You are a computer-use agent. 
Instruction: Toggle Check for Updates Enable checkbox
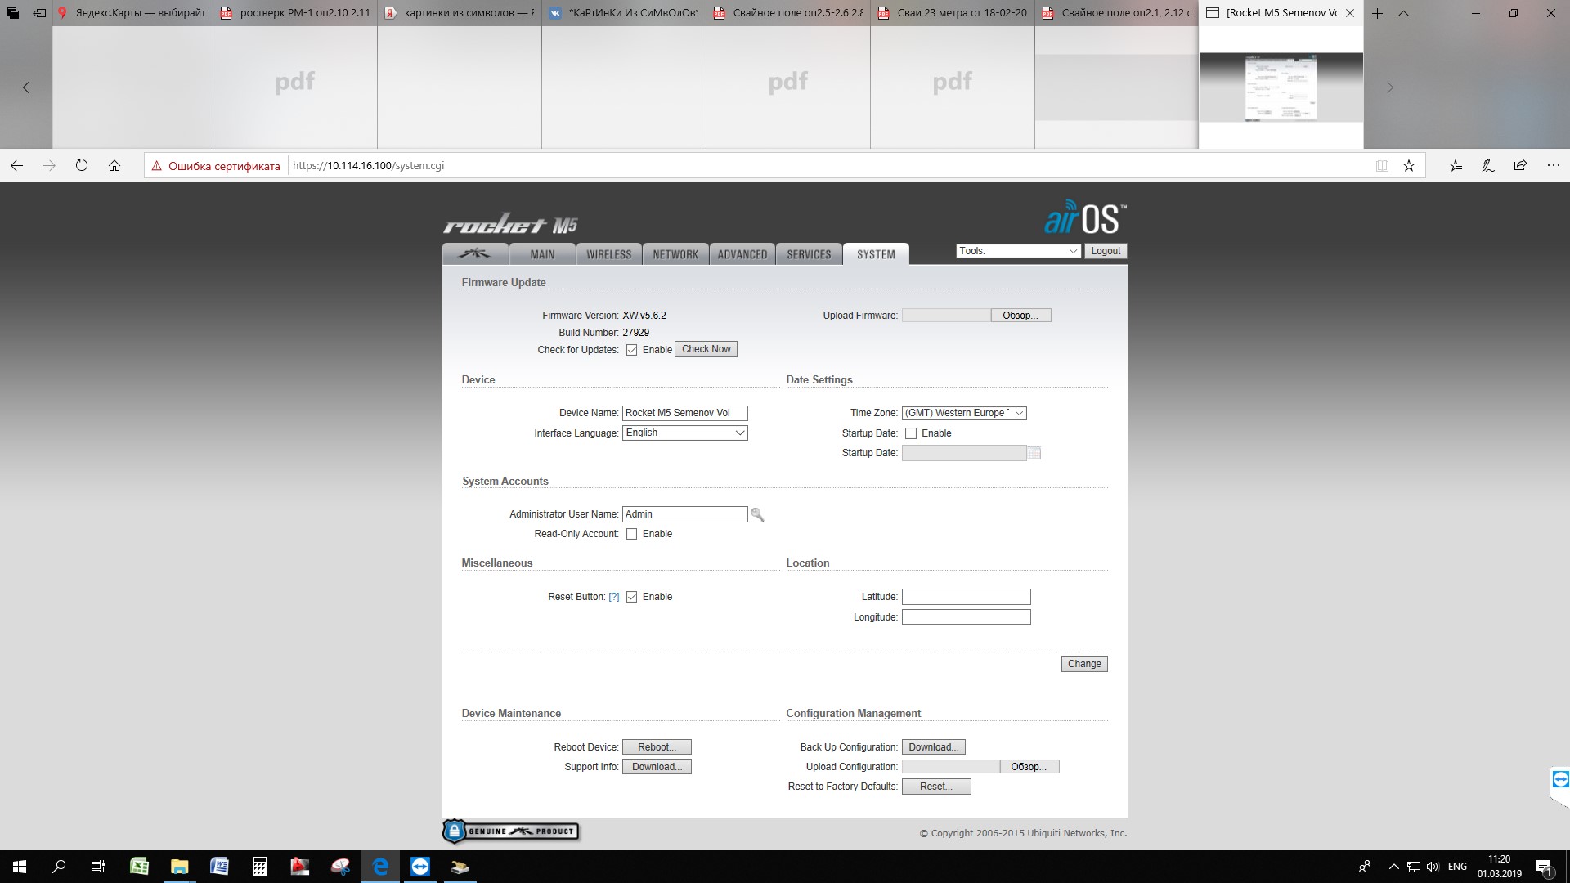pyautogui.click(x=631, y=350)
